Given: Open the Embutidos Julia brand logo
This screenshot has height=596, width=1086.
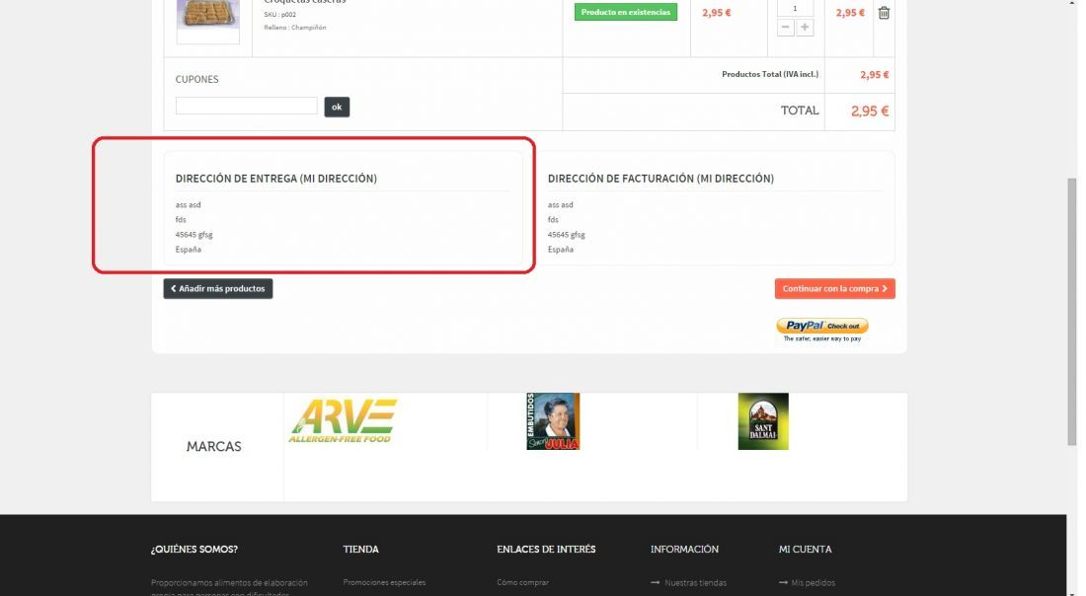Looking at the screenshot, I should [553, 421].
